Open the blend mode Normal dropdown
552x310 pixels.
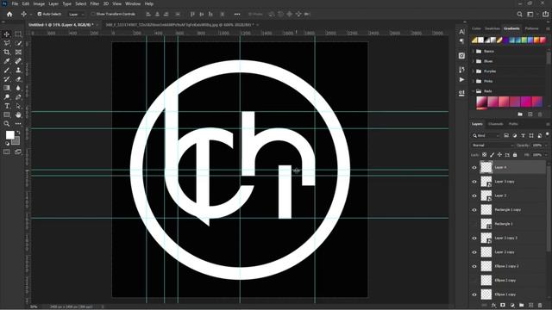tap(492, 146)
